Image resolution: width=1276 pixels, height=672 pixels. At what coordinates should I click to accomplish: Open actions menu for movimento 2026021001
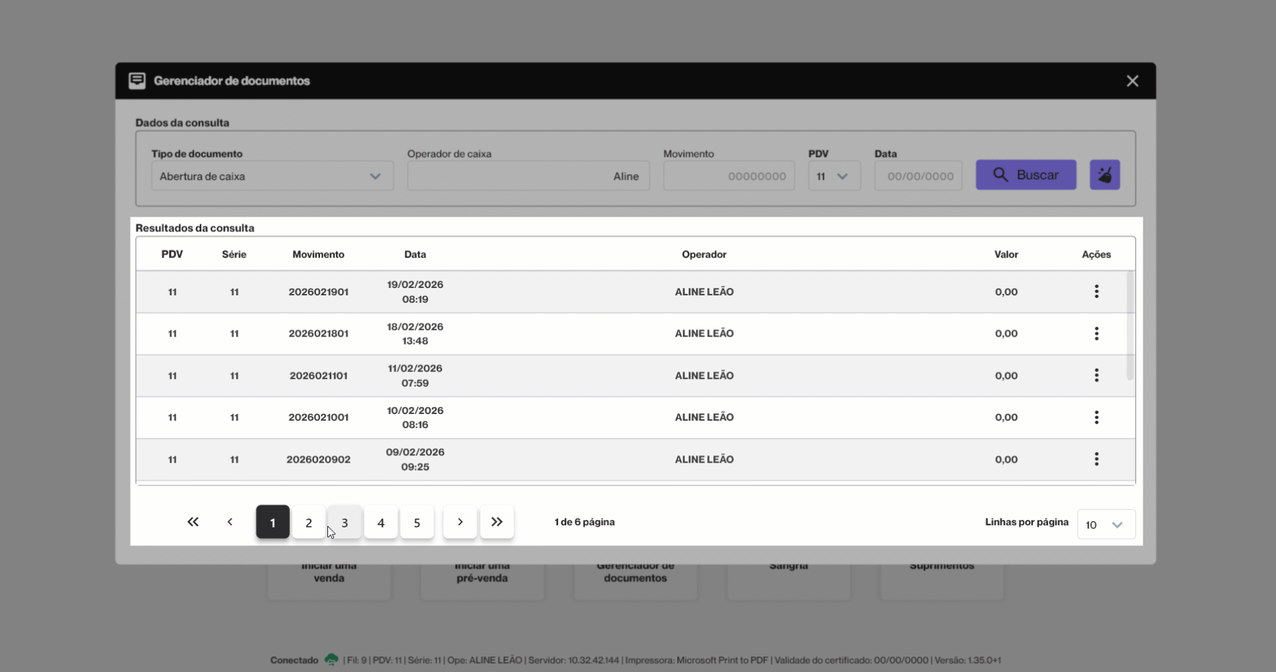point(1096,417)
